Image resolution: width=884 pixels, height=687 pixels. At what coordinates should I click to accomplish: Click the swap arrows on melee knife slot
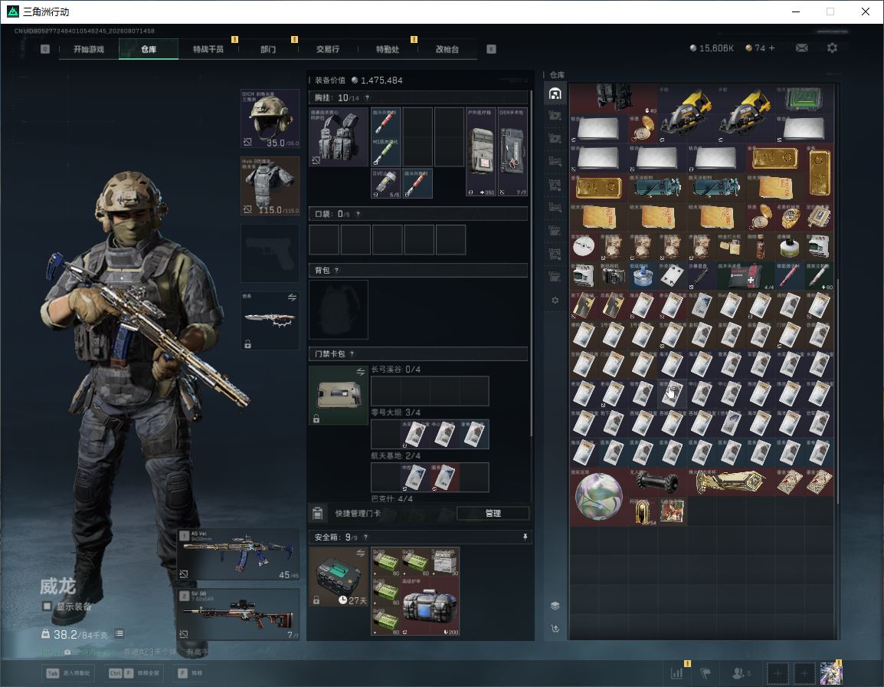292,297
